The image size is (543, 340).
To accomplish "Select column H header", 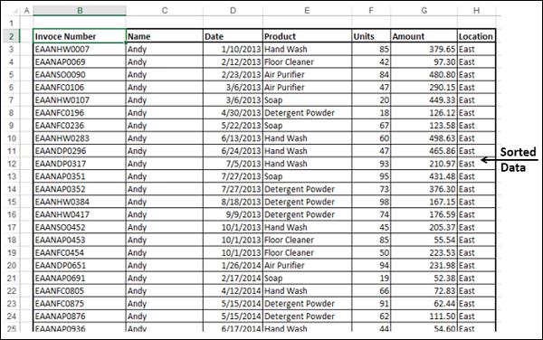I will (x=477, y=11).
